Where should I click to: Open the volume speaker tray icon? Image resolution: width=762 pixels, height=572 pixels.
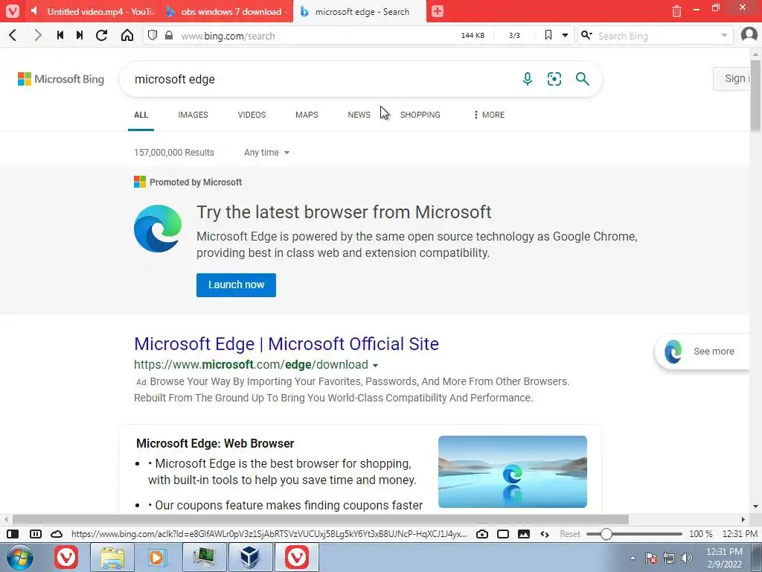[x=687, y=558]
